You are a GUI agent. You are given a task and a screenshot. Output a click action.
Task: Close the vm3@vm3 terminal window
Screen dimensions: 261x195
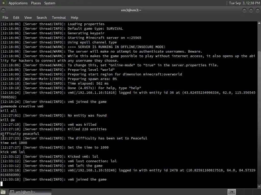pos(257,10)
